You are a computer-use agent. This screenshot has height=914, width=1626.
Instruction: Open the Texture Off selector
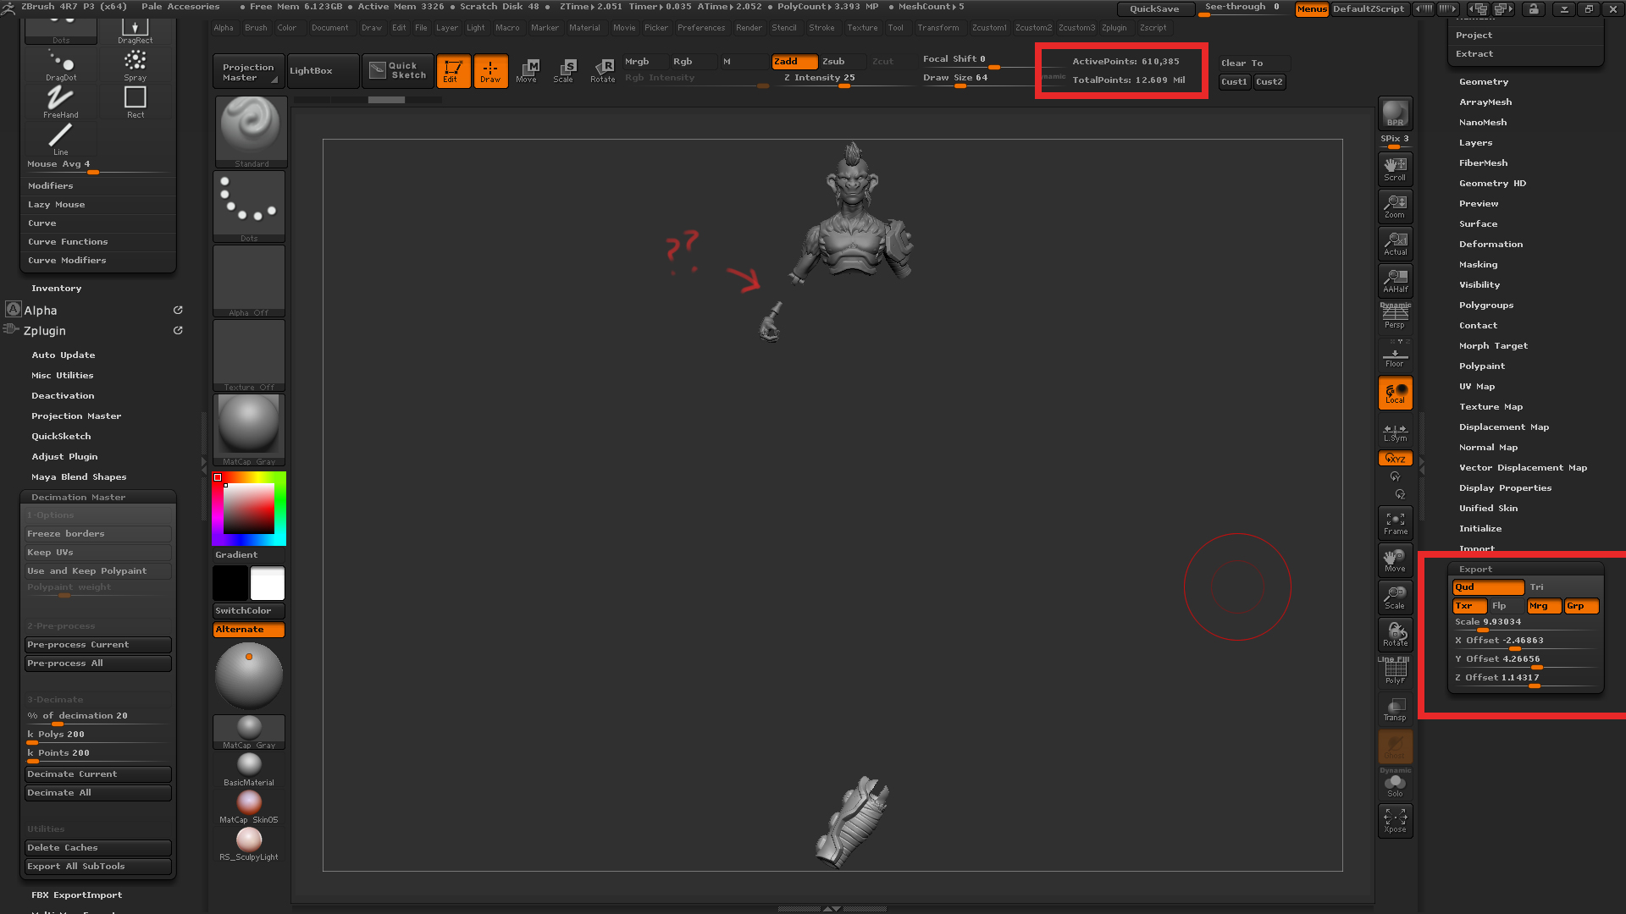point(249,355)
